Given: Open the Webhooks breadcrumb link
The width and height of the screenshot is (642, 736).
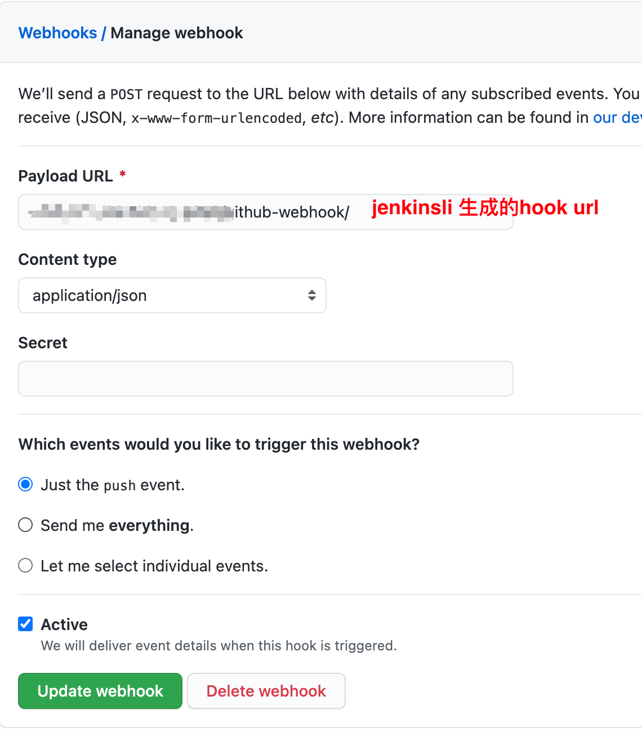Looking at the screenshot, I should [57, 33].
